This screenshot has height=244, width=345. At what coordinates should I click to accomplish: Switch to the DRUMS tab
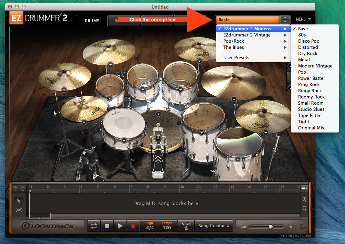pos(92,21)
